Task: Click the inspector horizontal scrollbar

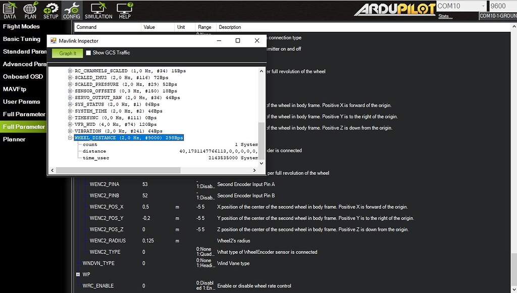Action: 151,171
